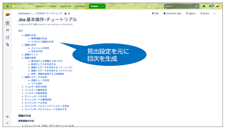The image size is (226, 129).
Task: Click the Share button
Action: pyautogui.click(x=204, y=13)
